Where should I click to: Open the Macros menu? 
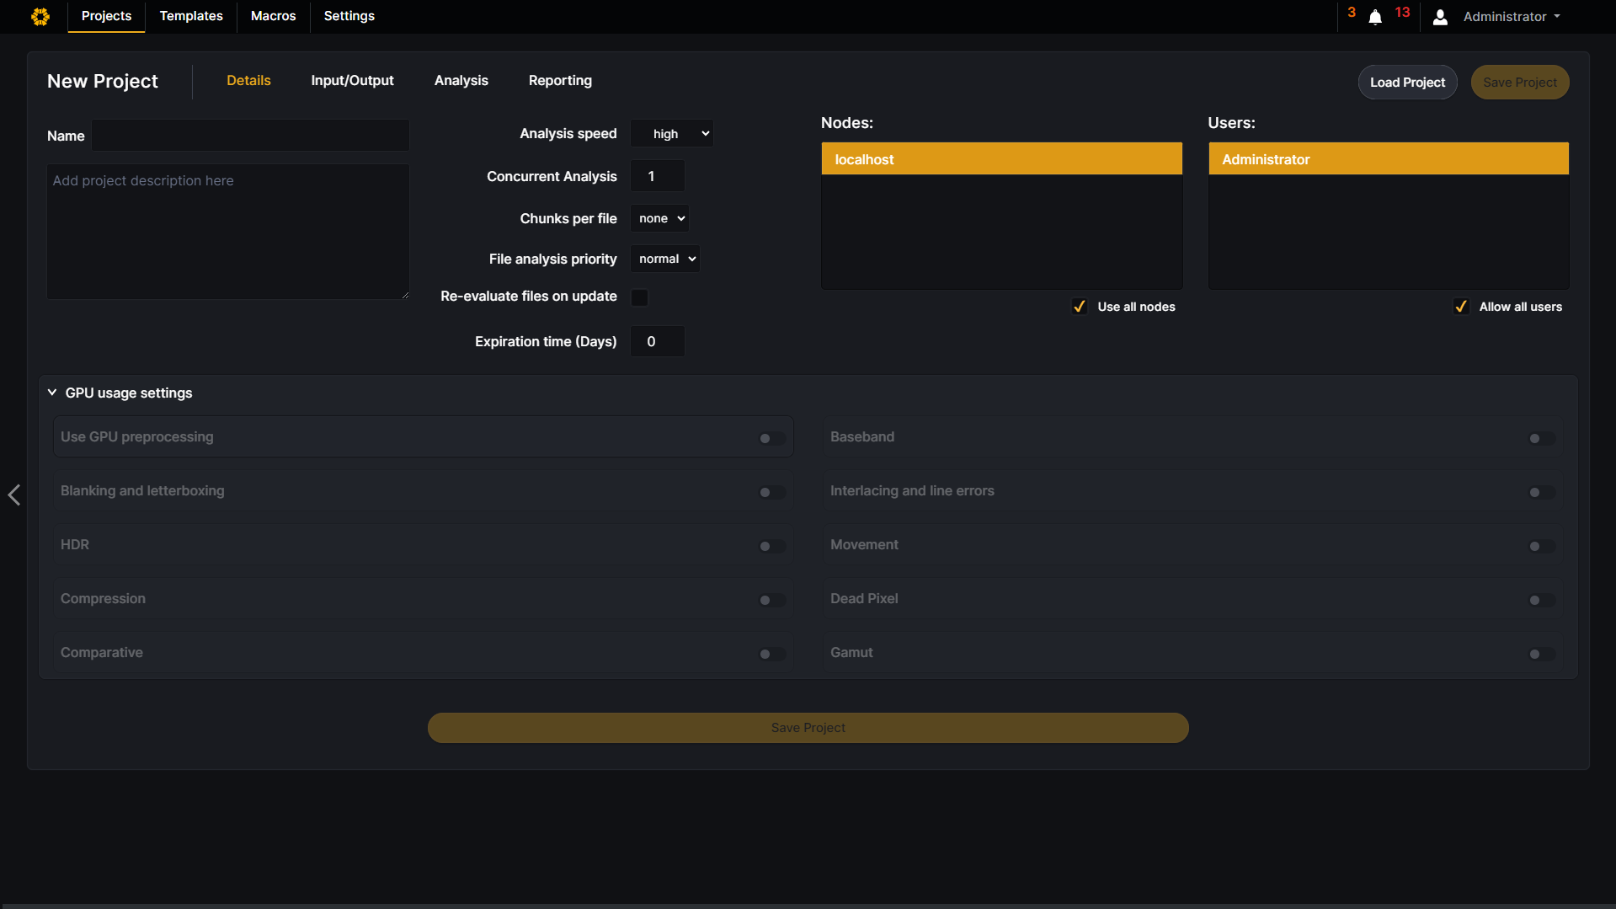point(272,15)
